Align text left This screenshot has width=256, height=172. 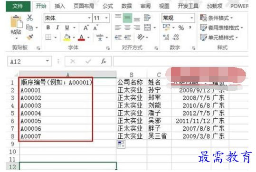tap(118, 28)
